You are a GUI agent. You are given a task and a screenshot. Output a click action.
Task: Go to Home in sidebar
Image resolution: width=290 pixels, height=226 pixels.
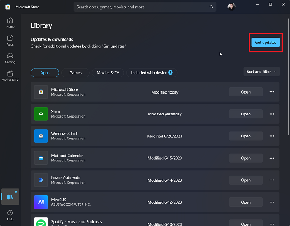(x=10, y=23)
